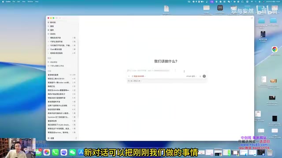
Task: Open the chat starting with facetime
Action: pos(62,117)
